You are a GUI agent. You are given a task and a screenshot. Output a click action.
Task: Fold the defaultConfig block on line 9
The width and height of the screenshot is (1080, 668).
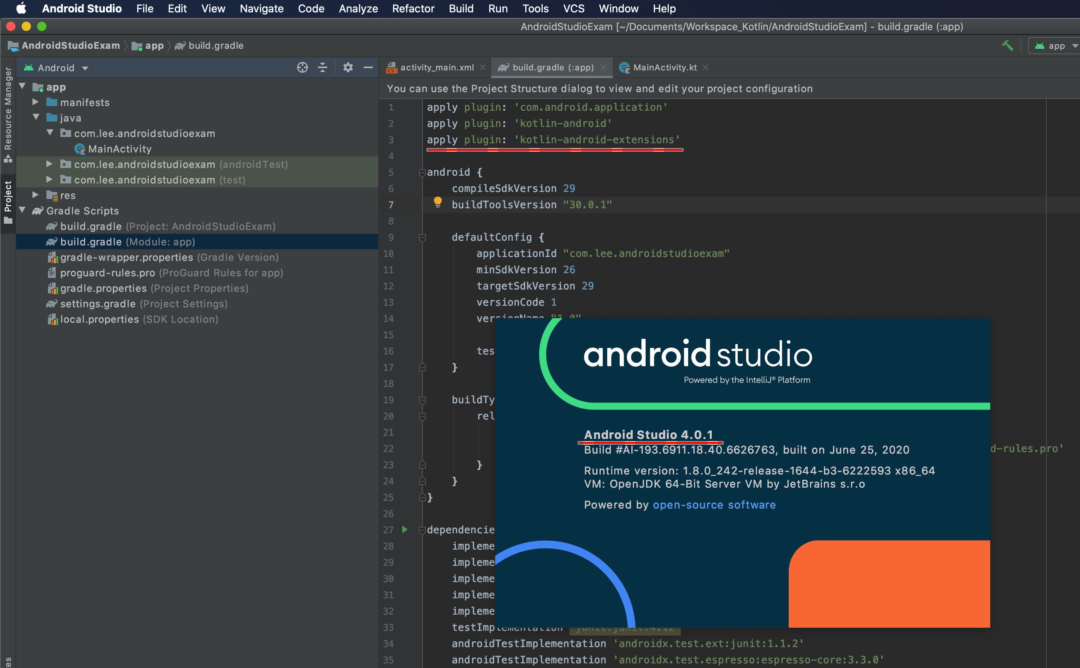(x=422, y=238)
